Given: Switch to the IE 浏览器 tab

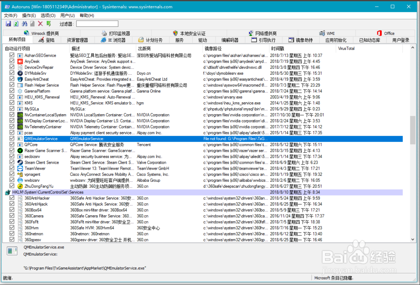Looking at the screenshot, I should (x=113, y=40).
